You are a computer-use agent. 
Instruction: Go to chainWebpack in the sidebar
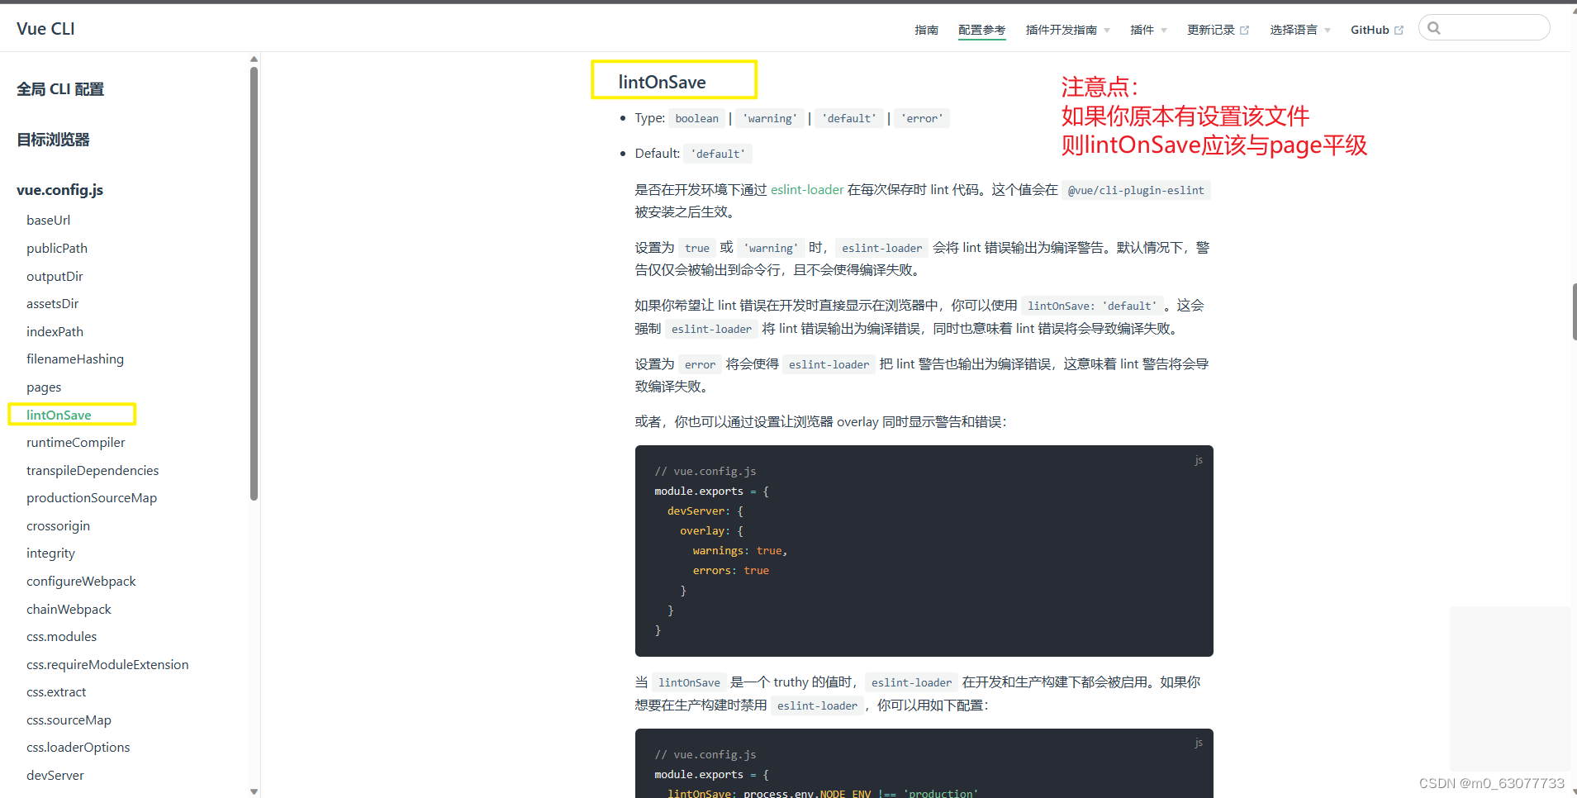69,609
